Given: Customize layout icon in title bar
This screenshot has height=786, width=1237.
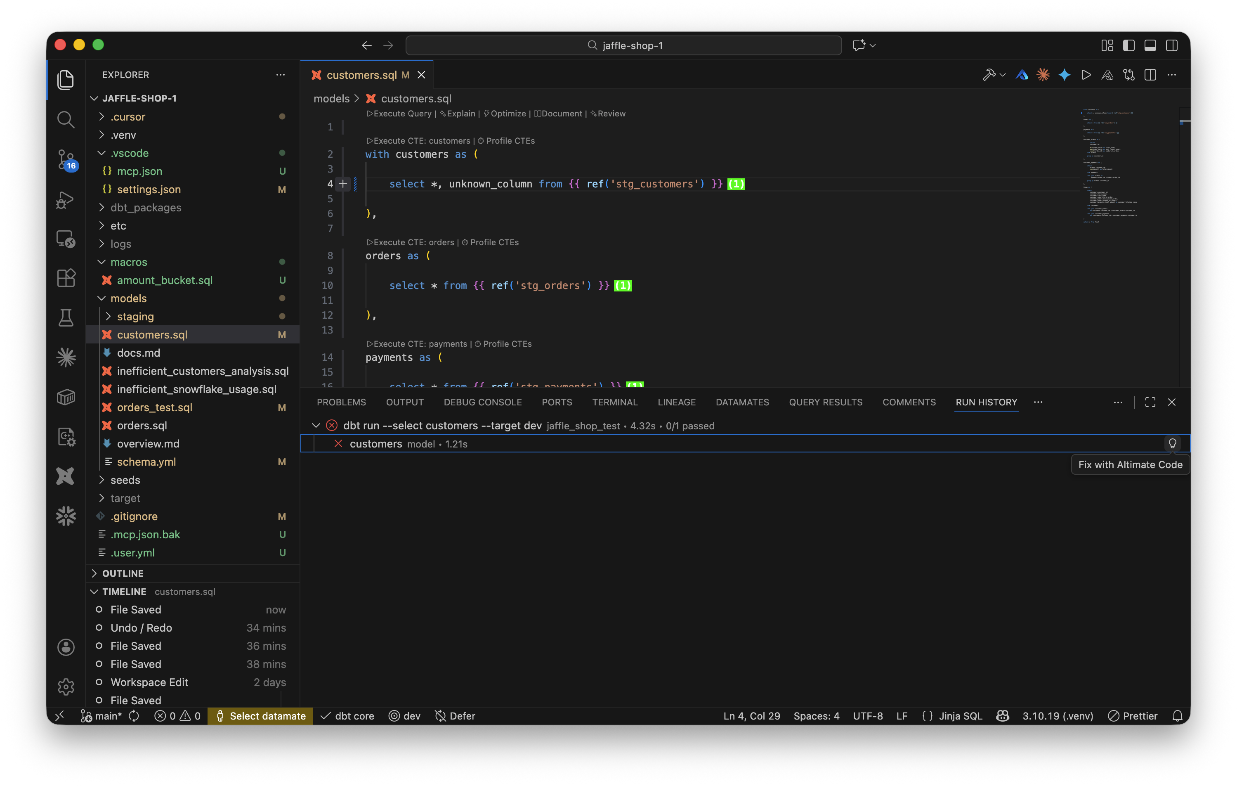Looking at the screenshot, I should click(x=1107, y=45).
